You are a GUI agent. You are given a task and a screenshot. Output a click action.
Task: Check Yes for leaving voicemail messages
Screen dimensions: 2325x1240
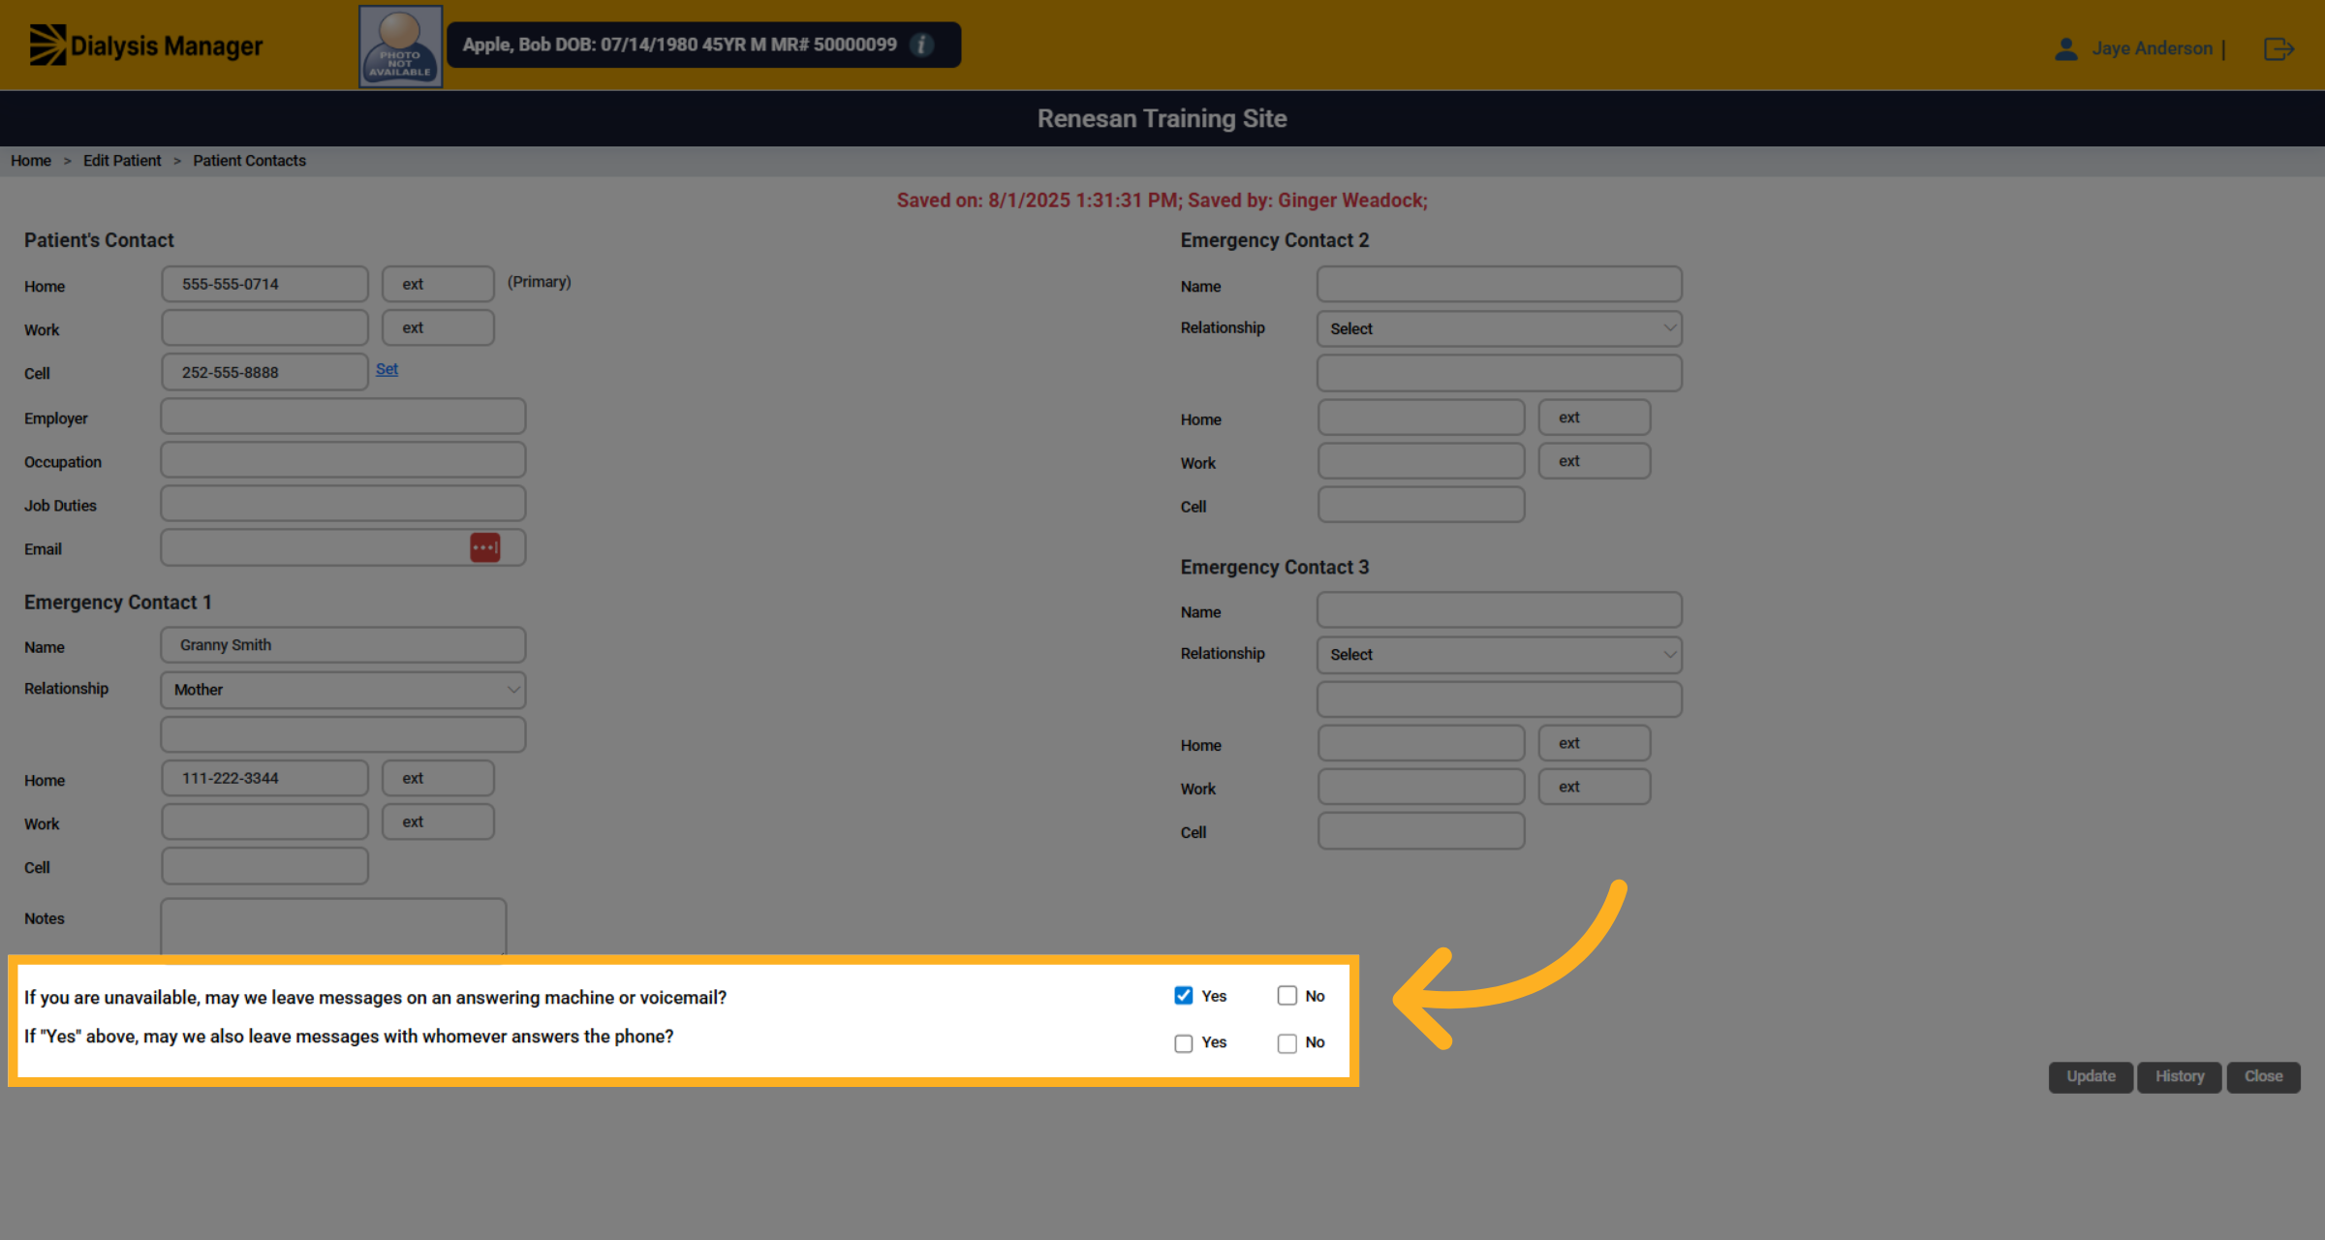(x=1183, y=995)
